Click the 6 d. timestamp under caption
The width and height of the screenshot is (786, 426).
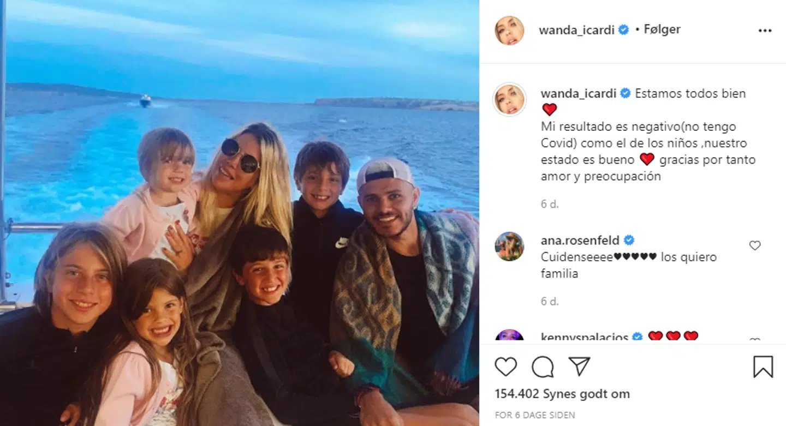[x=550, y=204]
